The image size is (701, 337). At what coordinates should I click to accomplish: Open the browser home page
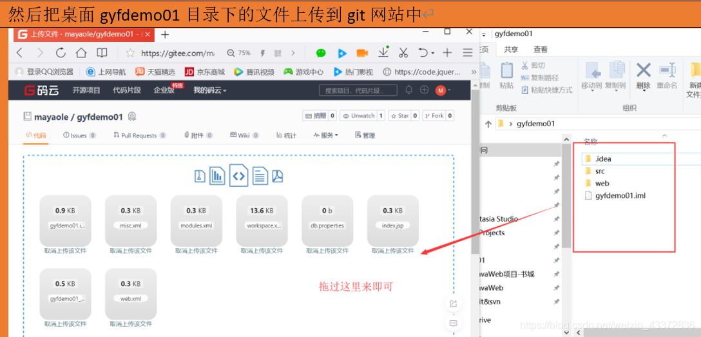pyautogui.click(x=81, y=53)
